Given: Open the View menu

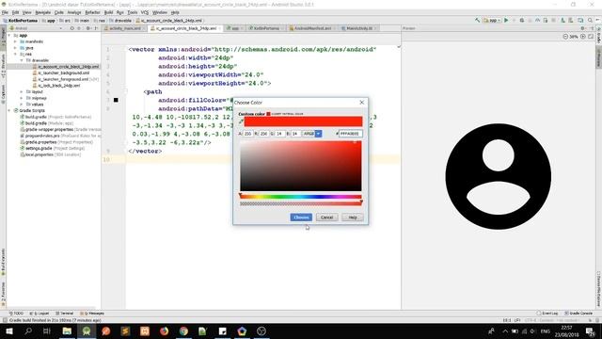Looking at the screenshot, I should click(x=27, y=12).
